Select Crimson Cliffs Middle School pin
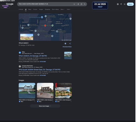The width and height of the screenshot is (137, 122). tap(57, 31)
